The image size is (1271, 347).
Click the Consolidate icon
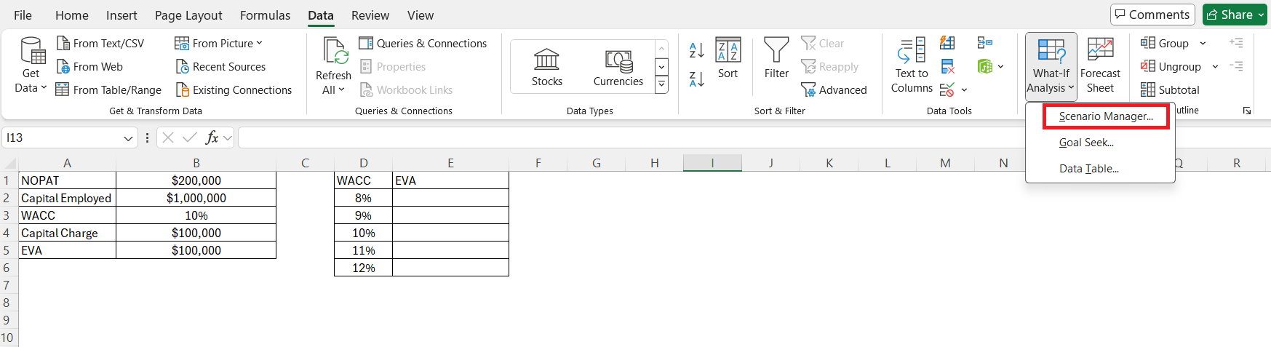985,44
